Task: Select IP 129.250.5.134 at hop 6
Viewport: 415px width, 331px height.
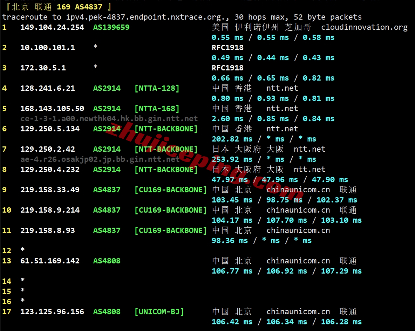Action: [50, 129]
